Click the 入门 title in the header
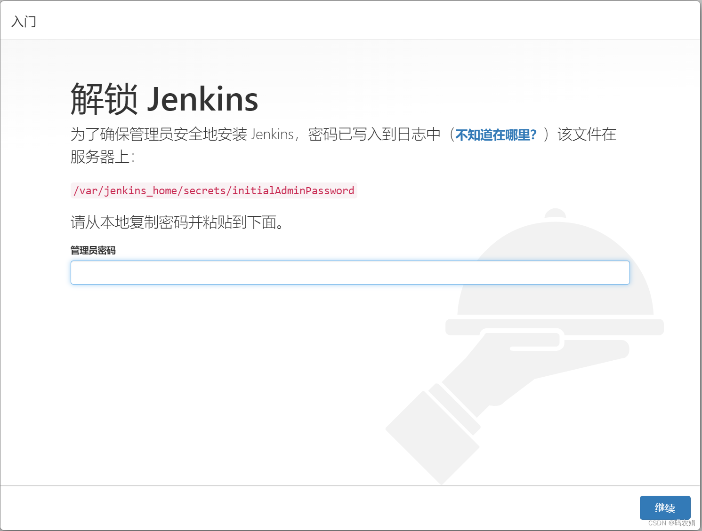The width and height of the screenshot is (702, 531). 24,21
